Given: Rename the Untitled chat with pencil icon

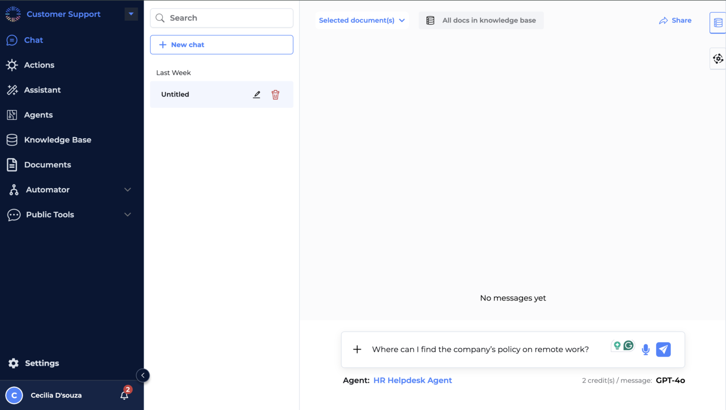Looking at the screenshot, I should pos(257,94).
